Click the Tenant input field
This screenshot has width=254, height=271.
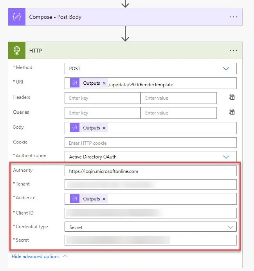[151, 185]
